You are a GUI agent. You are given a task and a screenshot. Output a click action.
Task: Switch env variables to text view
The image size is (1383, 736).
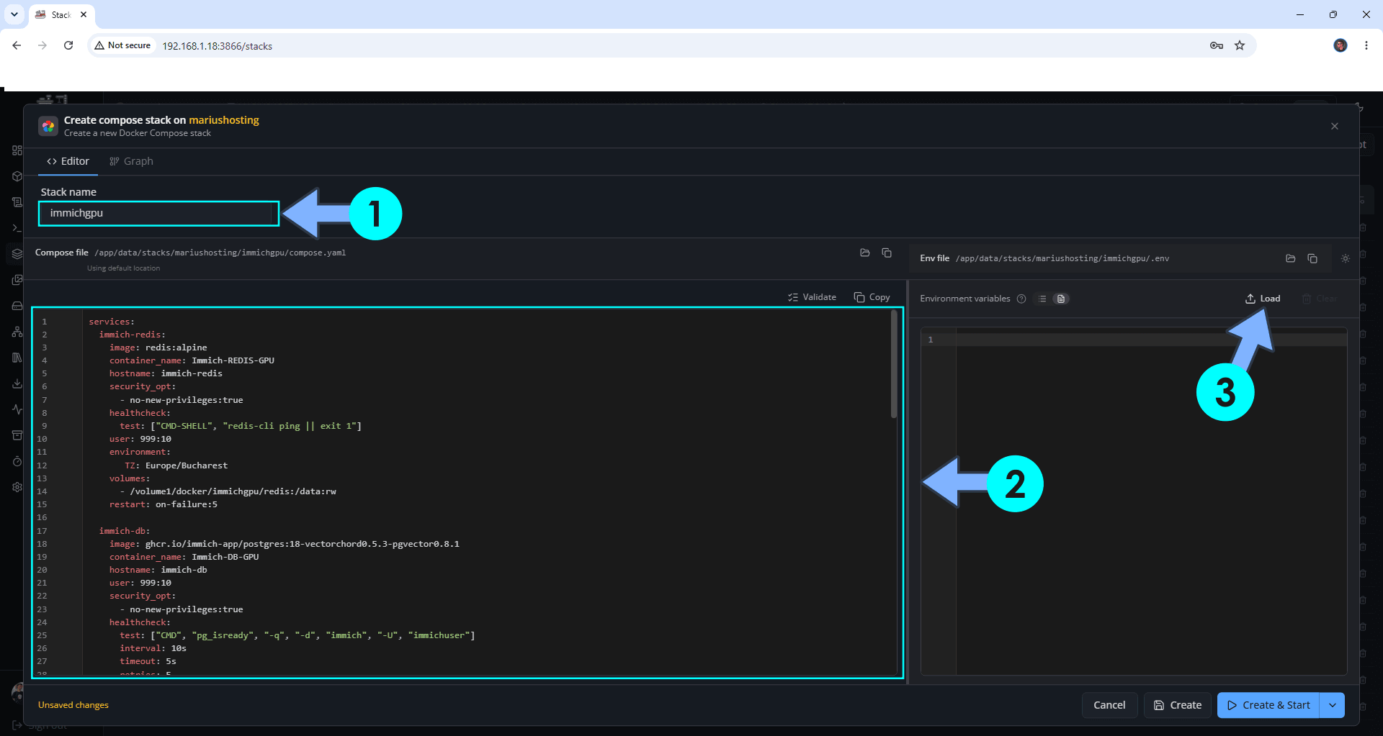pyautogui.click(x=1061, y=299)
